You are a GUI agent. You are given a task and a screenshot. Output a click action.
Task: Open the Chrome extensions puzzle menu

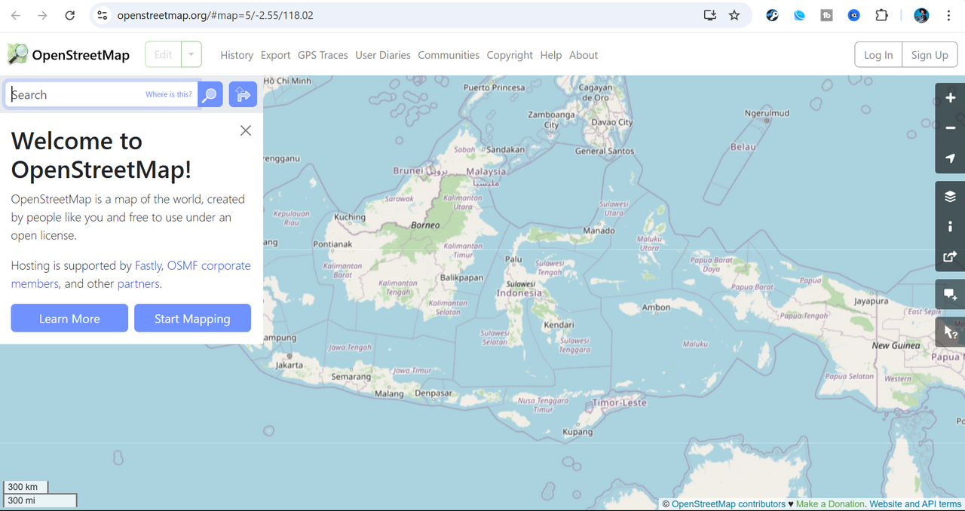881,15
